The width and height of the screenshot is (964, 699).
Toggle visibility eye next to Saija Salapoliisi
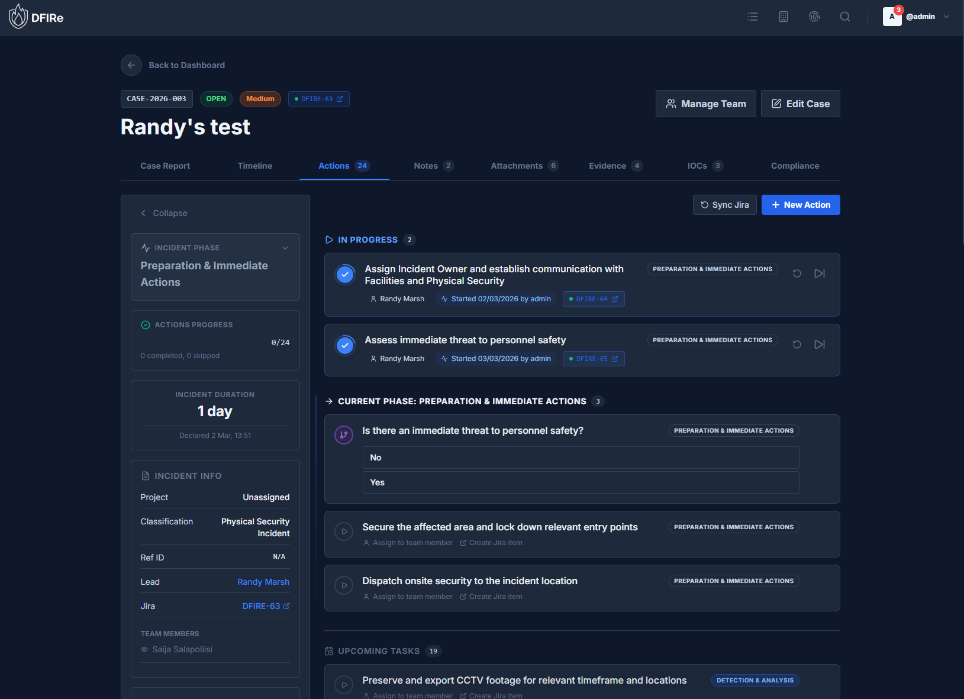click(144, 649)
